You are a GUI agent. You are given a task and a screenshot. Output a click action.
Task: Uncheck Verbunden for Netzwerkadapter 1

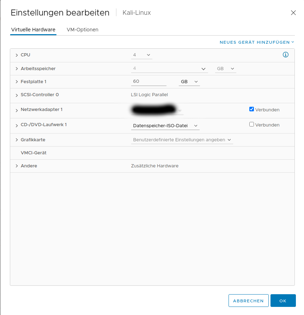click(251, 109)
